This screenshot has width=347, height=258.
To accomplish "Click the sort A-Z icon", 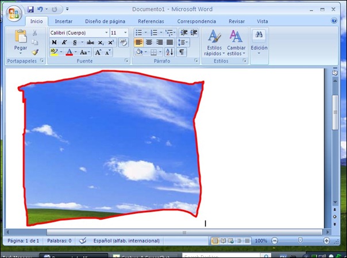I will tap(169, 52).
